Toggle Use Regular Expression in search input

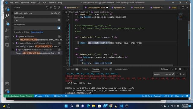point(59,13)
